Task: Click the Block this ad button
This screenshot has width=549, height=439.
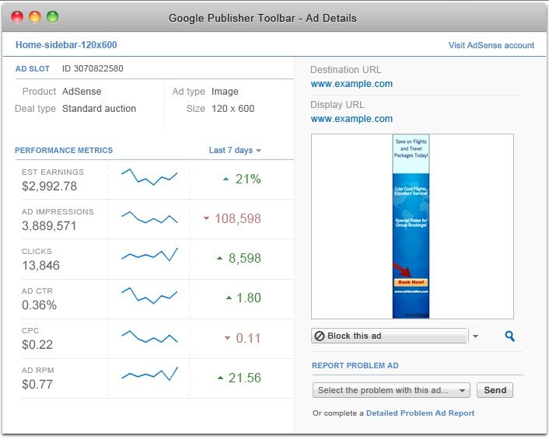Action: pos(390,336)
